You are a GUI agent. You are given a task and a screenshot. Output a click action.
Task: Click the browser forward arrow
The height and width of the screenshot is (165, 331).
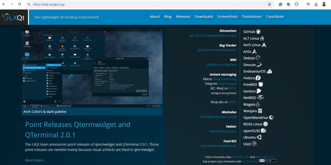(x=11, y=4)
